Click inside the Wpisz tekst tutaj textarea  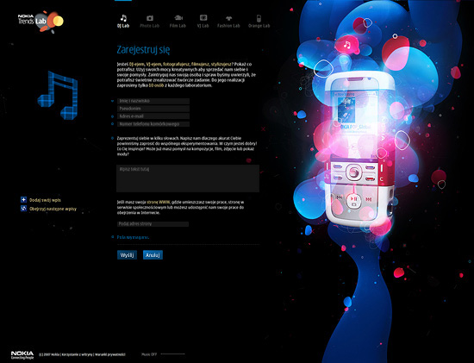(188, 178)
